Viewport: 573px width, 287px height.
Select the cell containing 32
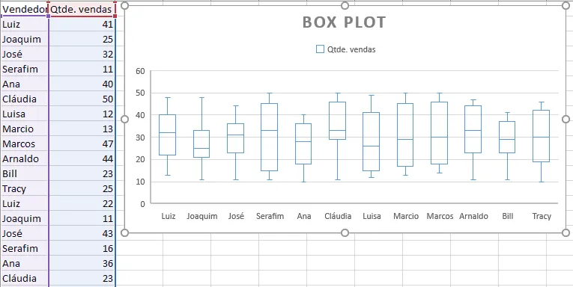pyautogui.click(x=82, y=54)
